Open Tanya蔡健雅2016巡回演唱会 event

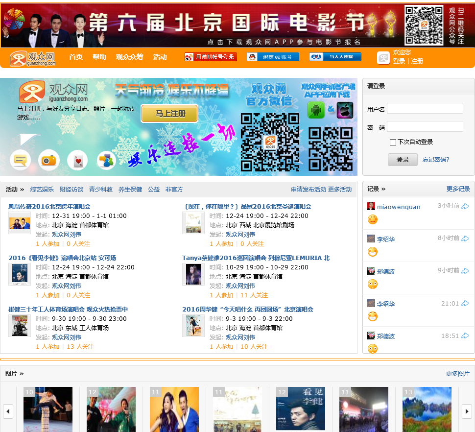click(256, 258)
